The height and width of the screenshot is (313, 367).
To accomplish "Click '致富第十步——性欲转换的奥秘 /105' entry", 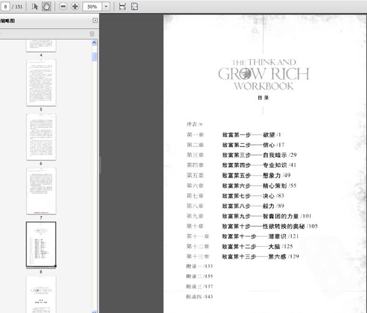I will pyautogui.click(x=270, y=226).
